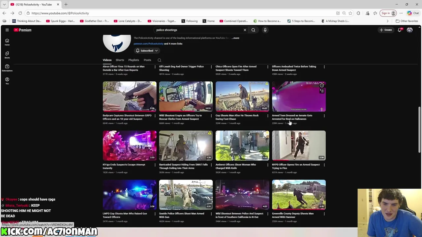Add Armed Teen video to Watch Later

tap(322, 86)
